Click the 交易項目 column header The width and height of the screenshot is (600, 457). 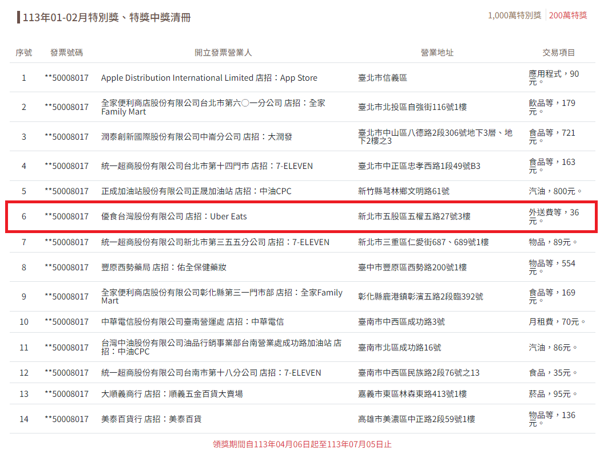pyautogui.click(x=559, y=53)
